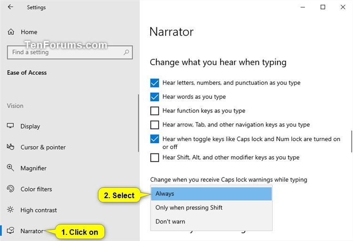
Task: Click the Magnifier zoom icon
Action: (x=10, y=168)
